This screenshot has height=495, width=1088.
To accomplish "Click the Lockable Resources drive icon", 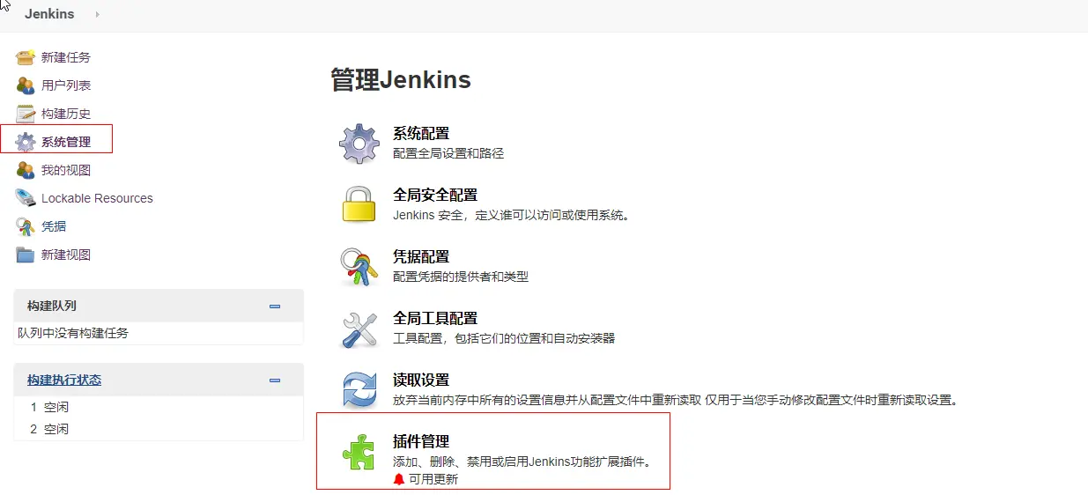I will point(26,198).
